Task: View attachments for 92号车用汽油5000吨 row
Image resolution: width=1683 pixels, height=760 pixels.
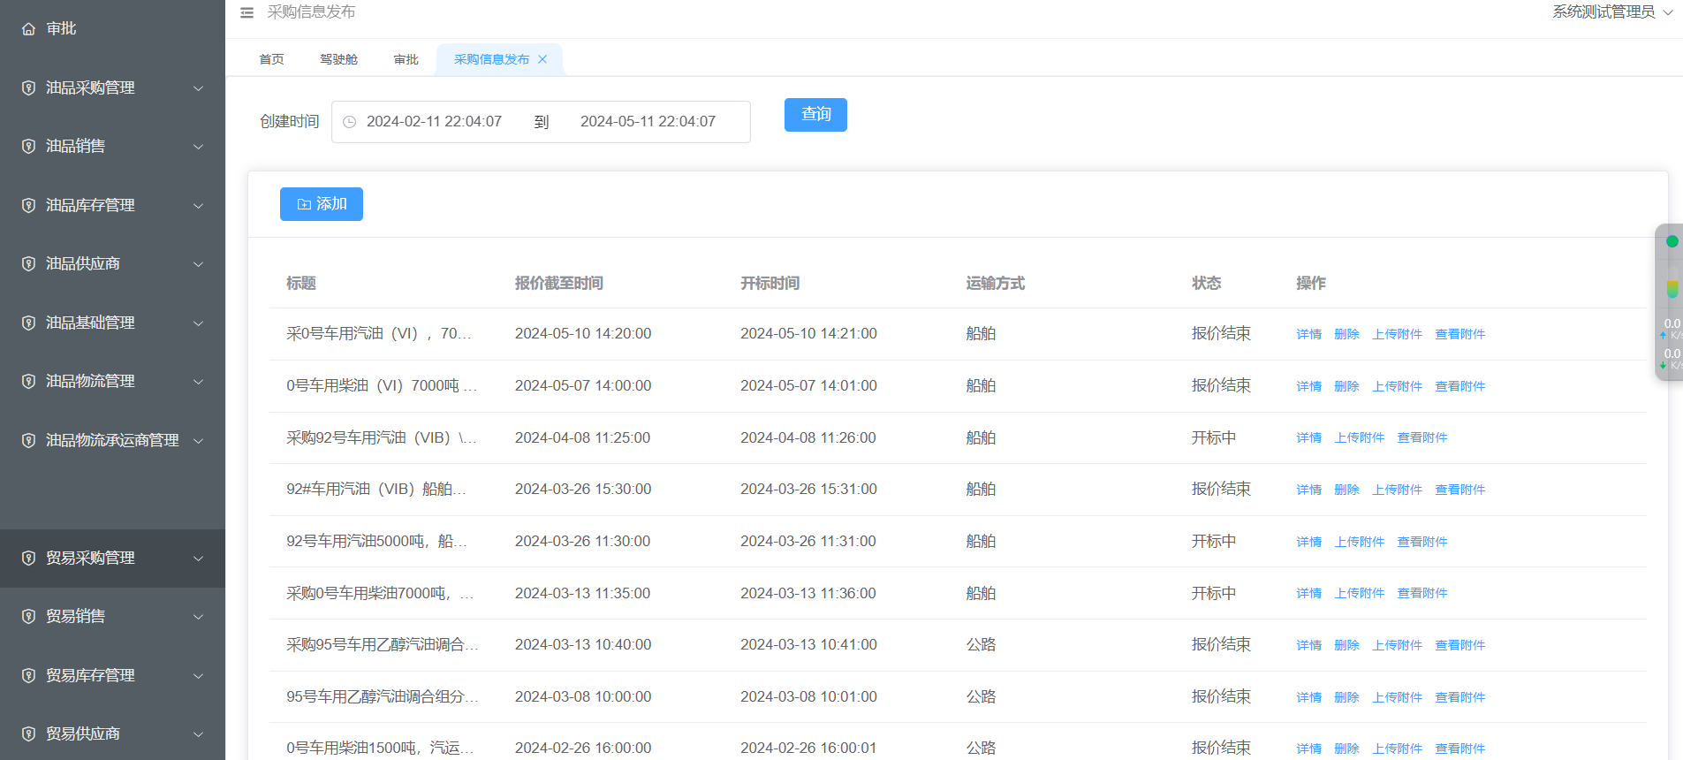Action: 1421,542
